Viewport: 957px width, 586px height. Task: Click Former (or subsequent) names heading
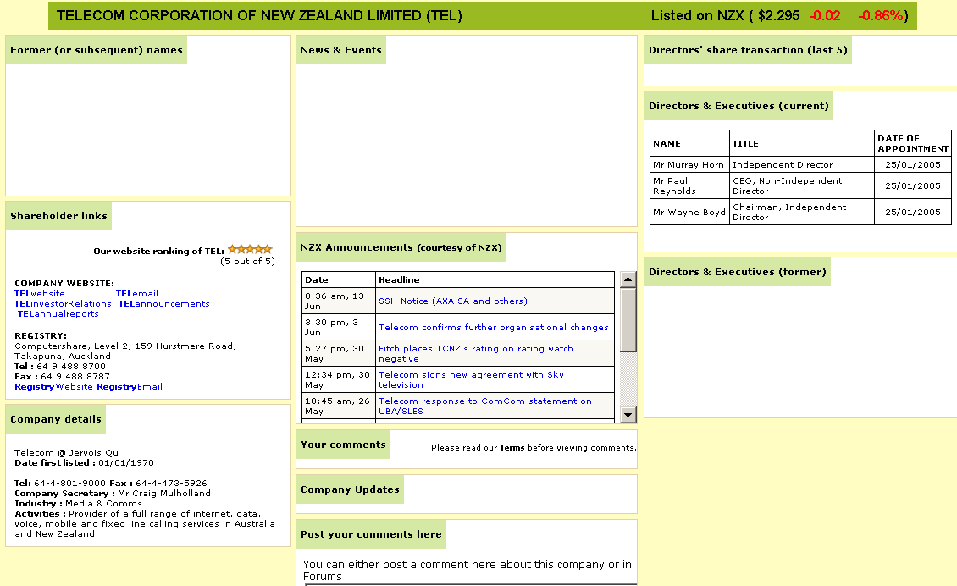tap(97, 50)
